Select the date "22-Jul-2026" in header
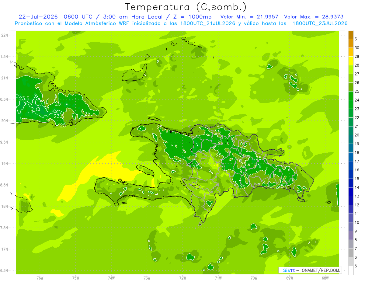 tap(38, 17)
